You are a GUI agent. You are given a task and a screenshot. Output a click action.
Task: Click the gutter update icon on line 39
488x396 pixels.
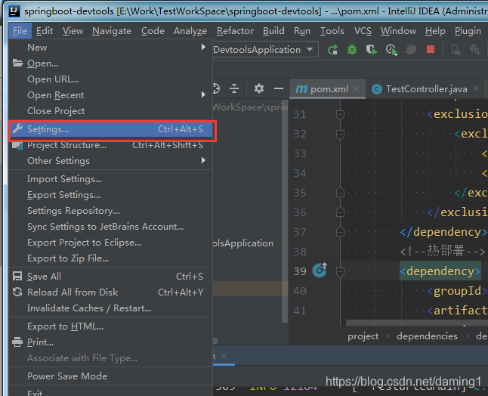click(x=320, y=270)
